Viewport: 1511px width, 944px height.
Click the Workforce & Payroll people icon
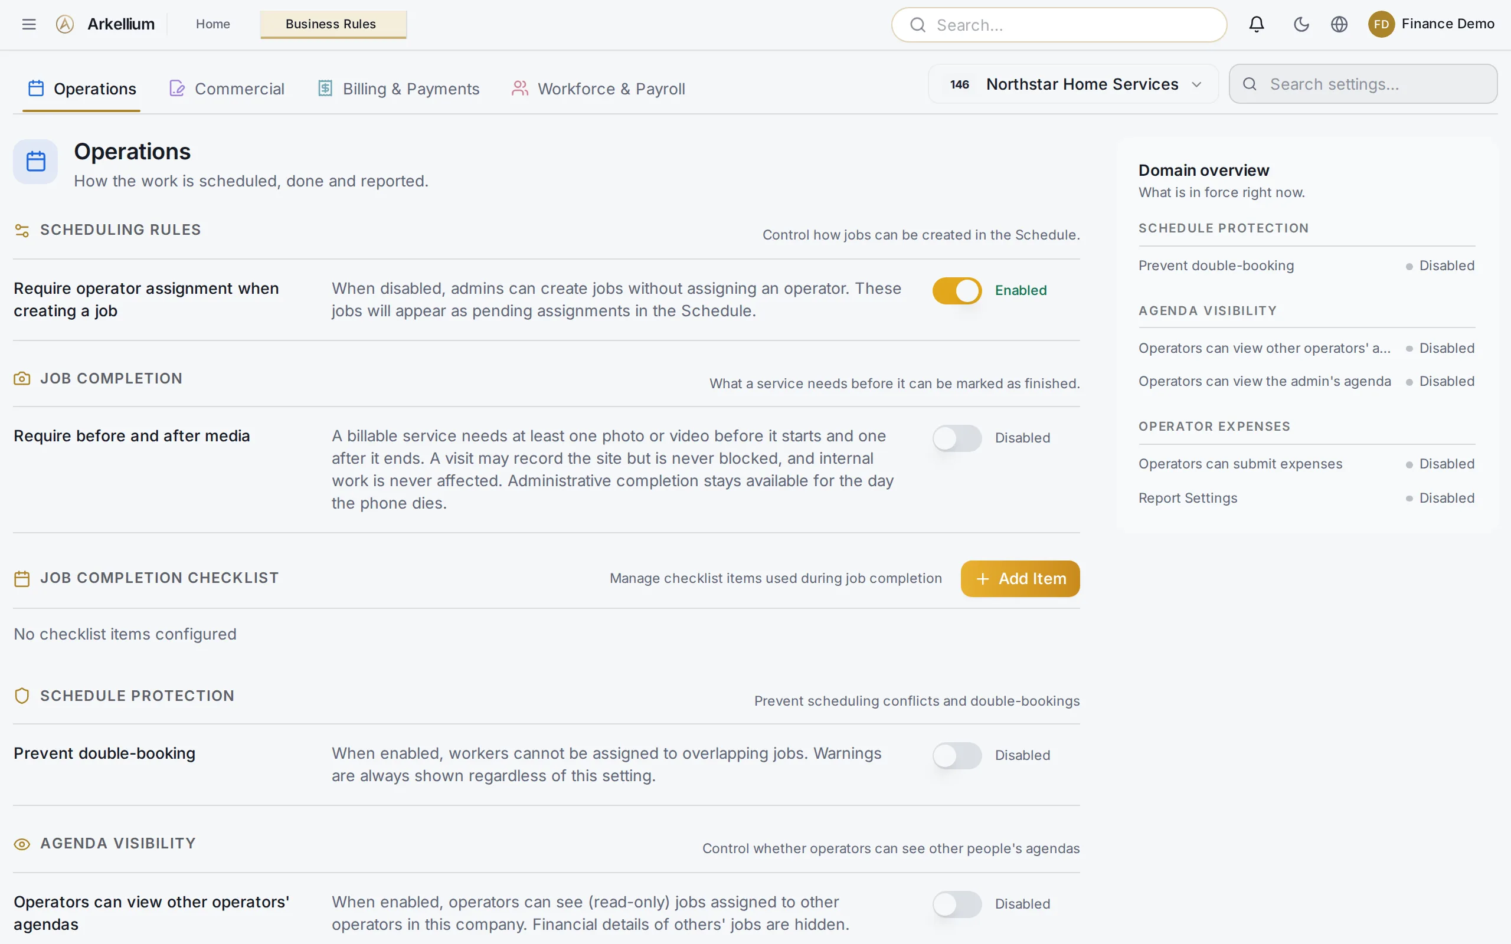(519, 88)
